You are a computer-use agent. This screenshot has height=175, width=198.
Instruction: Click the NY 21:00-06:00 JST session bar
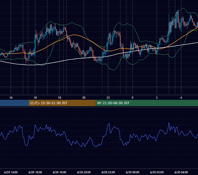tap(146, 103)
